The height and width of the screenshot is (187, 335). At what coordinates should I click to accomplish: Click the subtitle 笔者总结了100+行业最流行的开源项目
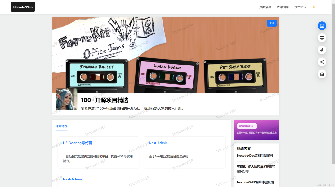132,109
